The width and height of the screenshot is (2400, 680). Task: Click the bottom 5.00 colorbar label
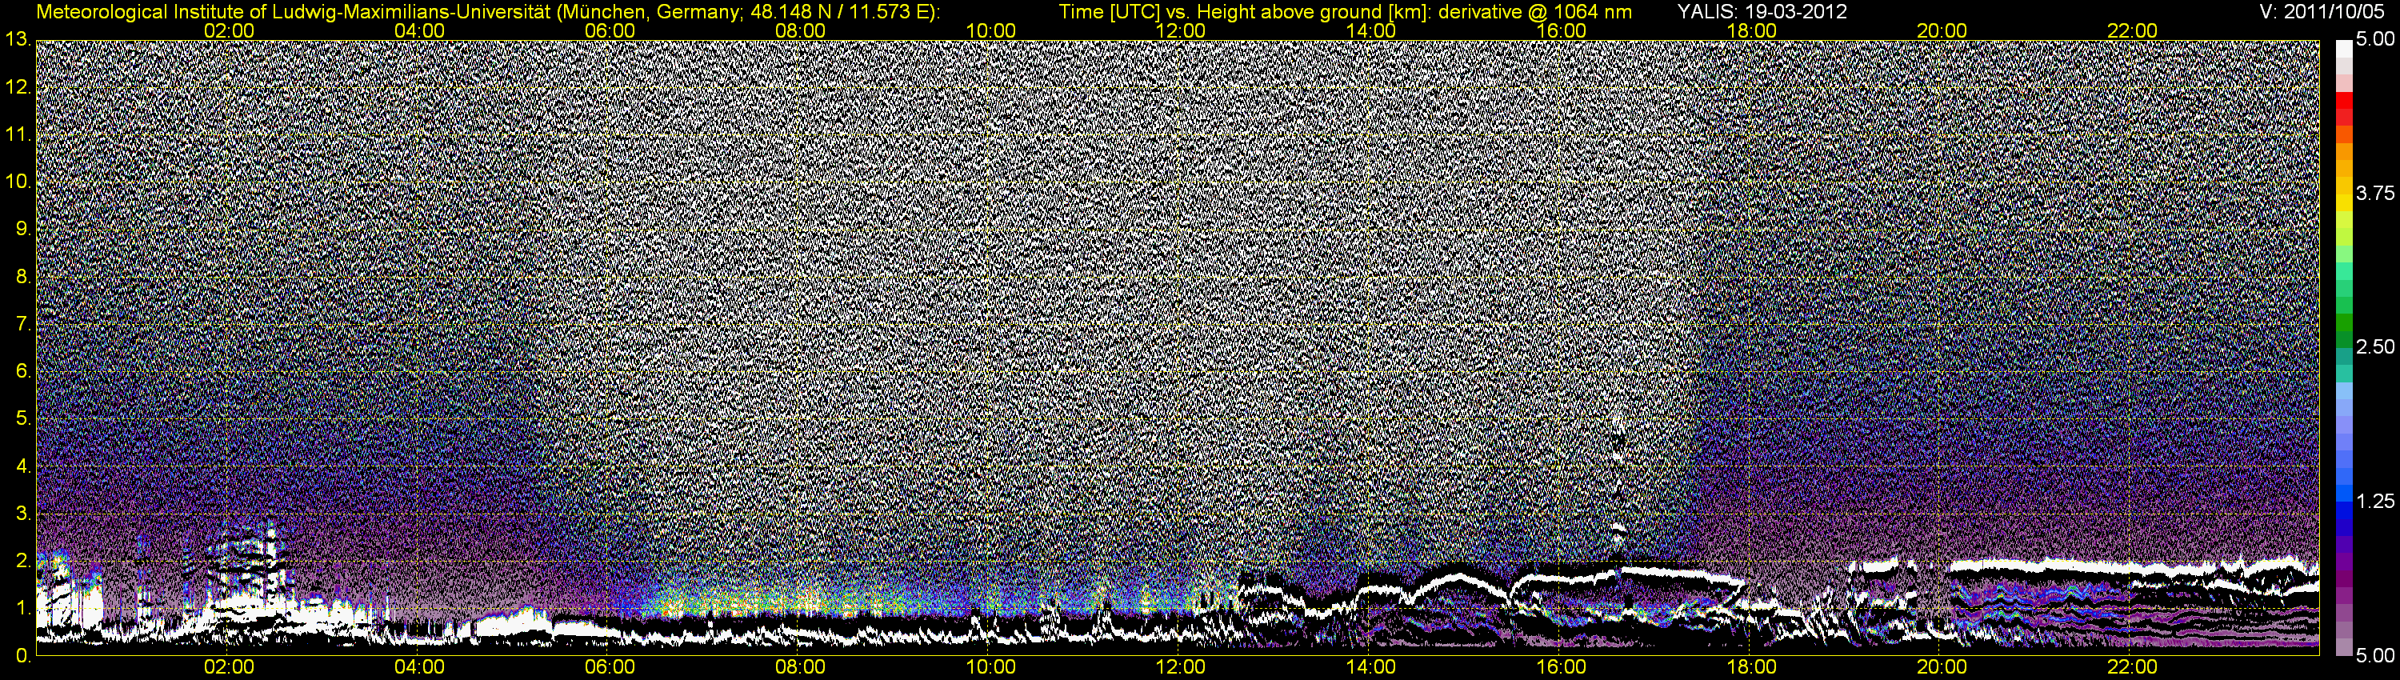[x=2375, y=656]
